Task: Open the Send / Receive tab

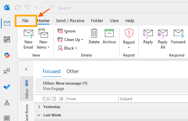Action: pyautogui.click(x=70, y=21)
